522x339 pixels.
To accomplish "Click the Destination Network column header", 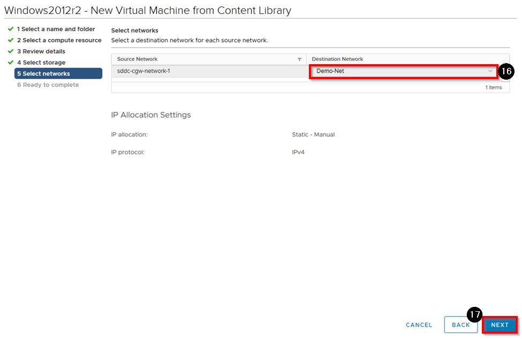I will point(337,59).
